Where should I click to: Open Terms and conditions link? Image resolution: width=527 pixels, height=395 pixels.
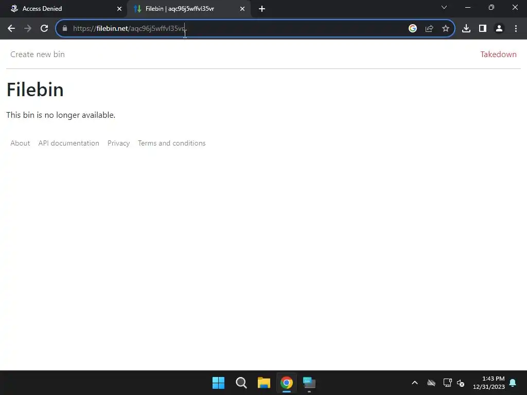pyautogui.click(x=172, y=143)
